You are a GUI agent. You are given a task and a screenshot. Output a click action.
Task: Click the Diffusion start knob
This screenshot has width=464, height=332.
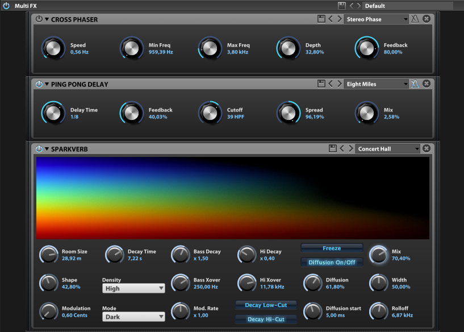coord(313,312)
